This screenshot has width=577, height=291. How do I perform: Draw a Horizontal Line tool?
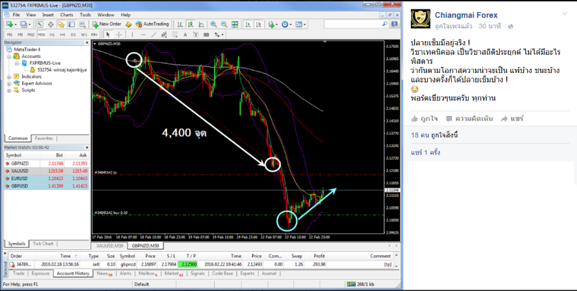click(143, 34)
